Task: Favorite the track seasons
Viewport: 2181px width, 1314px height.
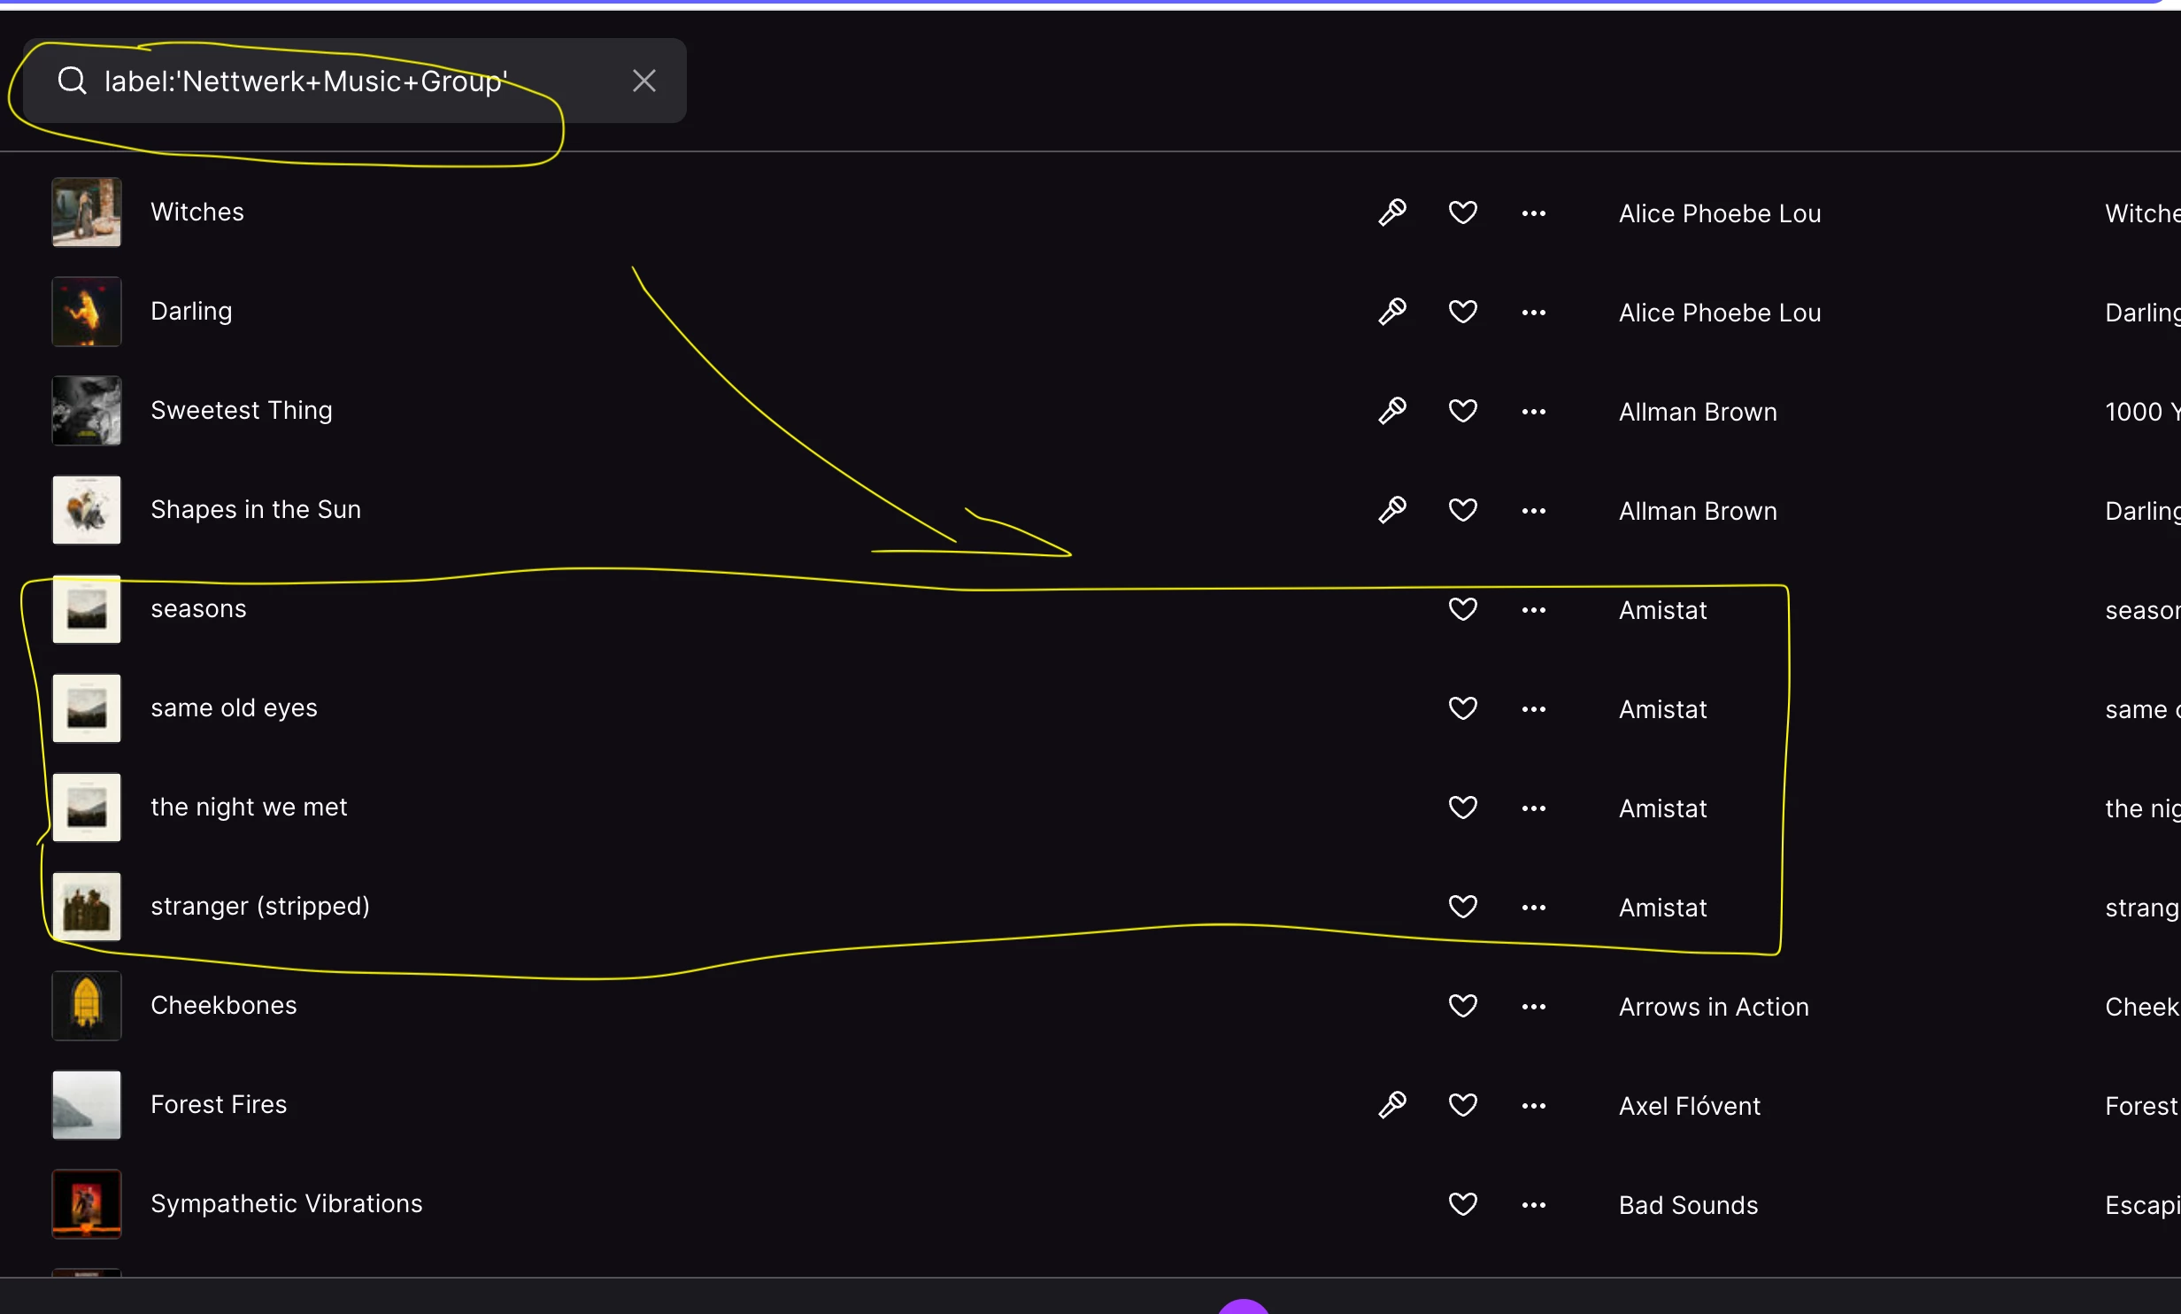Action: coord(1462,609)
